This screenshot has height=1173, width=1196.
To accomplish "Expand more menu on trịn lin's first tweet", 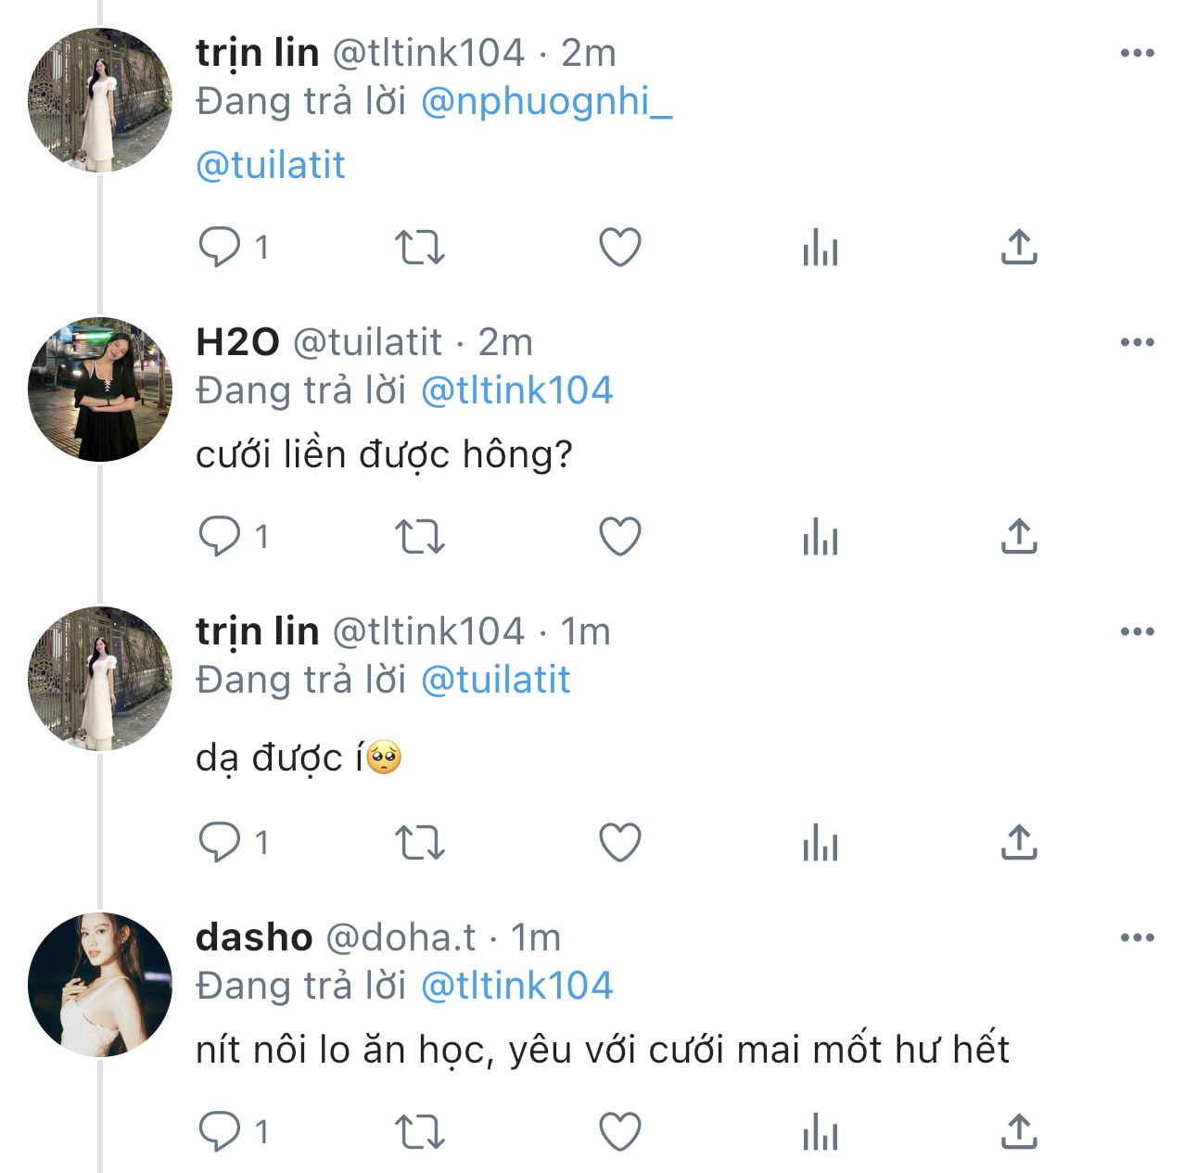I will (x=1137, y=54).
